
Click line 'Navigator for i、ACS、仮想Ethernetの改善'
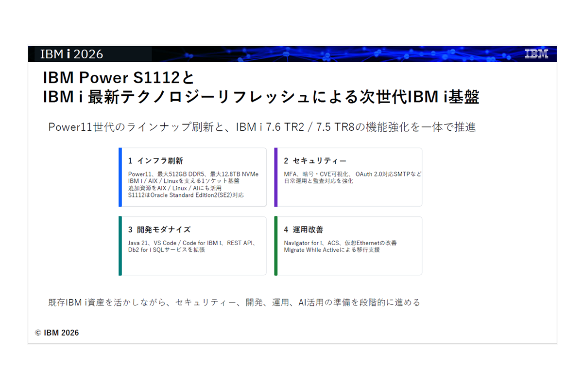(x=341, y=243)
